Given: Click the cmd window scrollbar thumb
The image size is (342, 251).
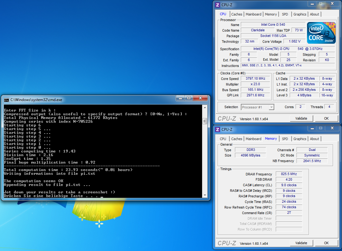Looking at the screenshot, I should (205, 121).
